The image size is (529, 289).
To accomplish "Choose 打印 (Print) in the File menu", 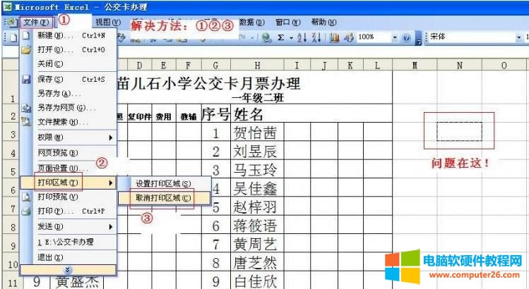I will pos(49,211).
